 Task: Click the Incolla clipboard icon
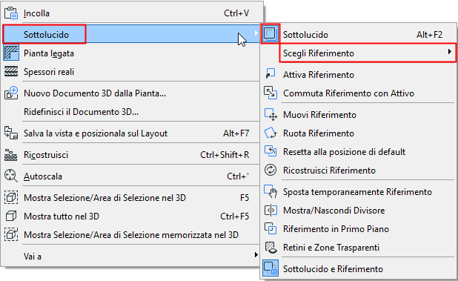point(11,13)
